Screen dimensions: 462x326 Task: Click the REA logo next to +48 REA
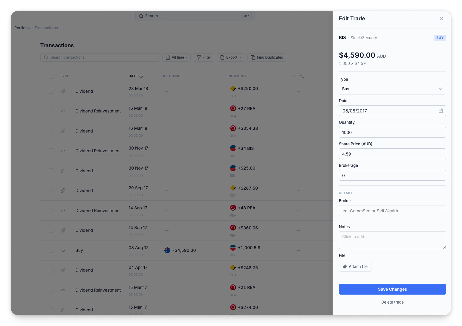click(233, 208)
